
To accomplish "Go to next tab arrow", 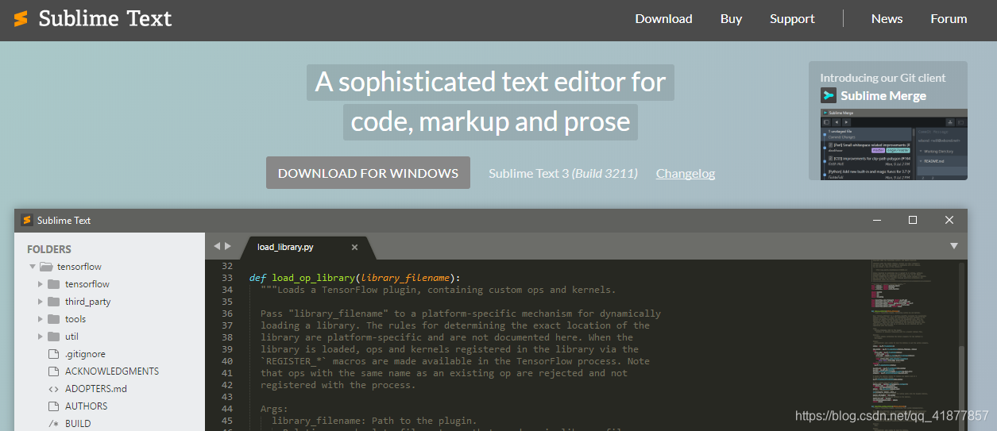I will 228,247.
